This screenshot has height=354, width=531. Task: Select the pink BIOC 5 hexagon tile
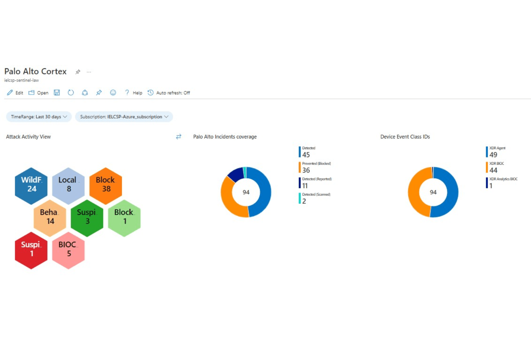click(69, 250)
